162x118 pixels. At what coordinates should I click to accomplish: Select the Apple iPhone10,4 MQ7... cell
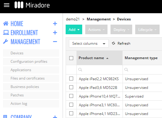pos(99,96)
